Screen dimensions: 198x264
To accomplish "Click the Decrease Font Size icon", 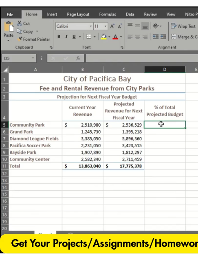I will 120,26.
